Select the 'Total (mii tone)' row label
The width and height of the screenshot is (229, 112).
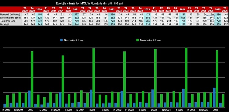click(x=9, y=21)
